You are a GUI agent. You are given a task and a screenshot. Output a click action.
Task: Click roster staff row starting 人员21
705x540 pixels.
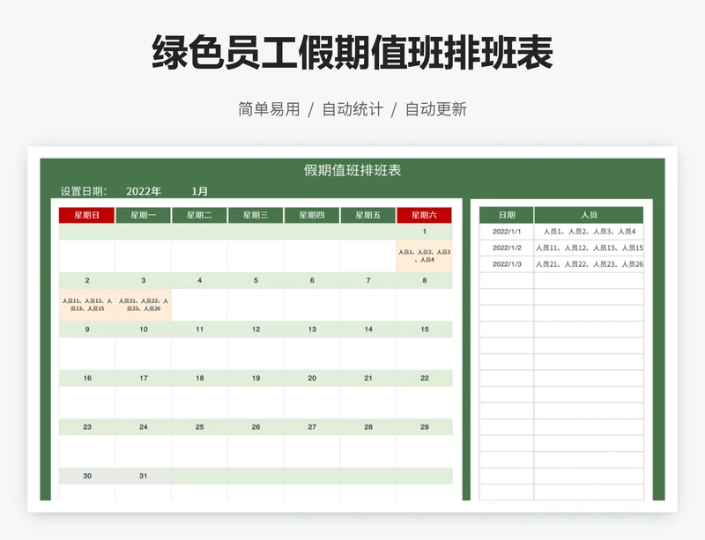tap(589, 264)
